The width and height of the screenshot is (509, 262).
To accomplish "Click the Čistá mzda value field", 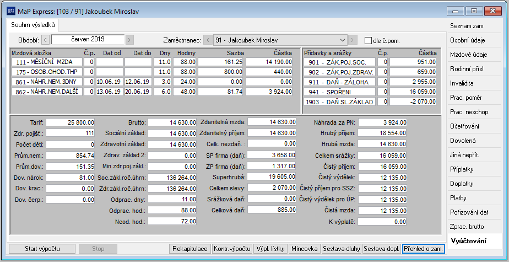I will point(382,211).
